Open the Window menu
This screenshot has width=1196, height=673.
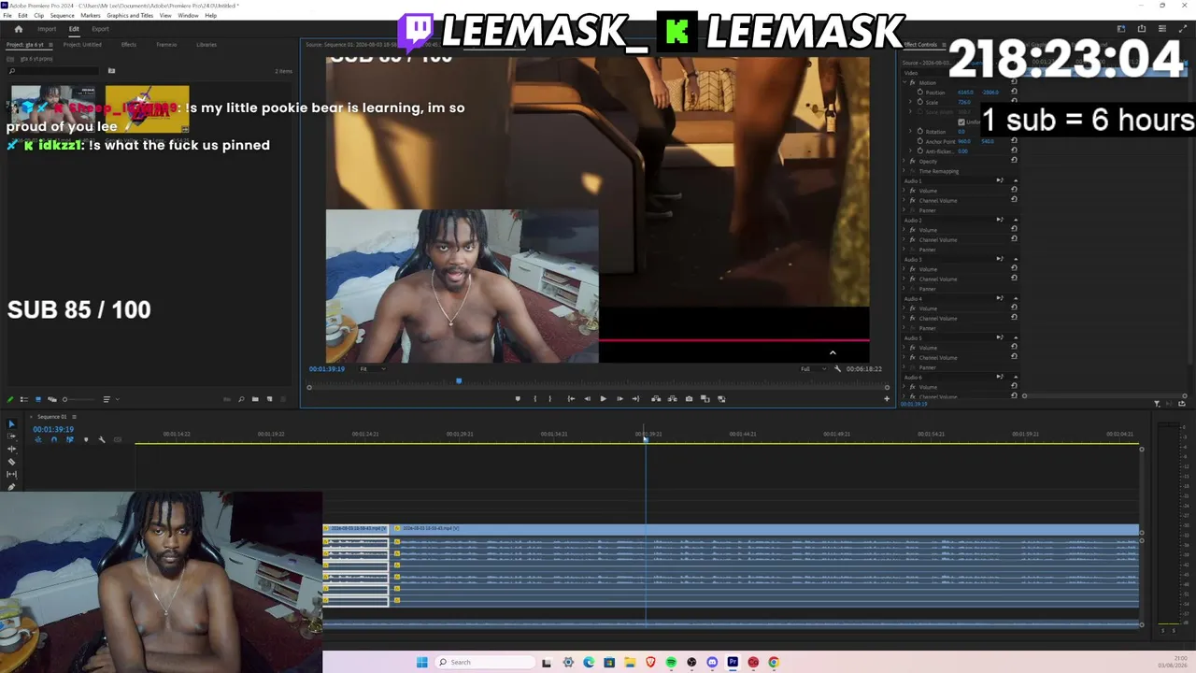(x=188, y=16)
